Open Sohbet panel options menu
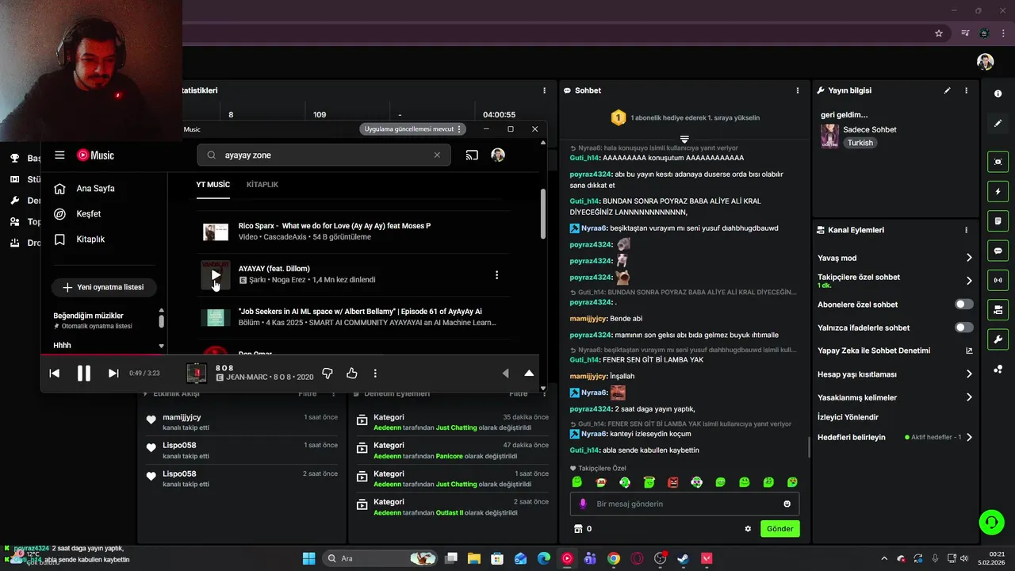This screenshot has width=1015, height=571. click(x=798, y=90)
